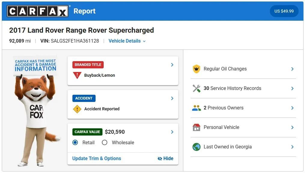
Task: Click the previous owners people icon
Action: click(x=197, y=108)
